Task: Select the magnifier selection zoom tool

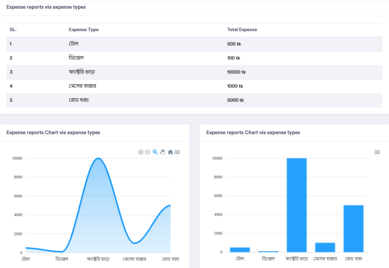Action: (x=155, y=152)
